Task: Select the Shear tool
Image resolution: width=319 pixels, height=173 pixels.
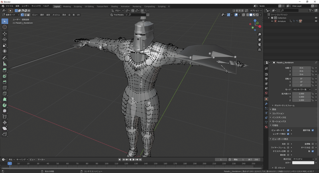Action: [5, 128]
